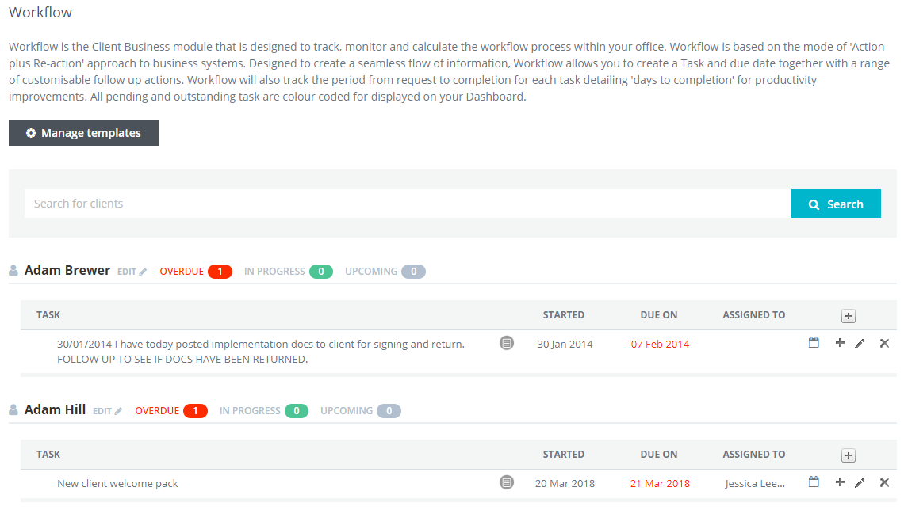This screenshot has height=514, width=908.
Task: Open the date picker calendar on Adam Hill's task
Action: pos(814,482)
